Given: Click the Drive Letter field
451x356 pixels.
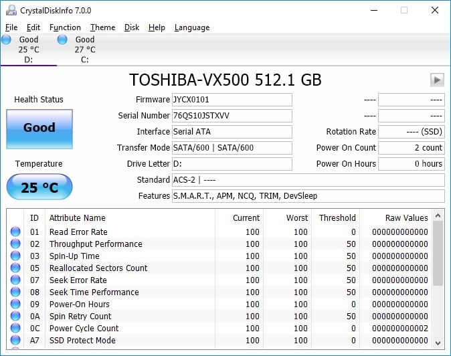Looking at the screenshot, I should pos(232,164).
